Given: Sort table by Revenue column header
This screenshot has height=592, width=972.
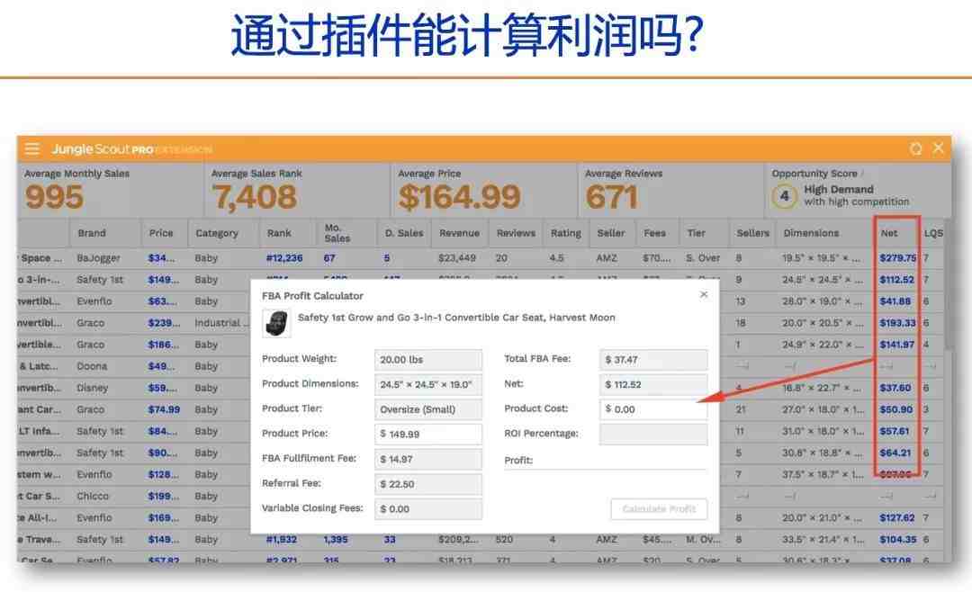Looking at the screenshot, I should pos(459,233).
